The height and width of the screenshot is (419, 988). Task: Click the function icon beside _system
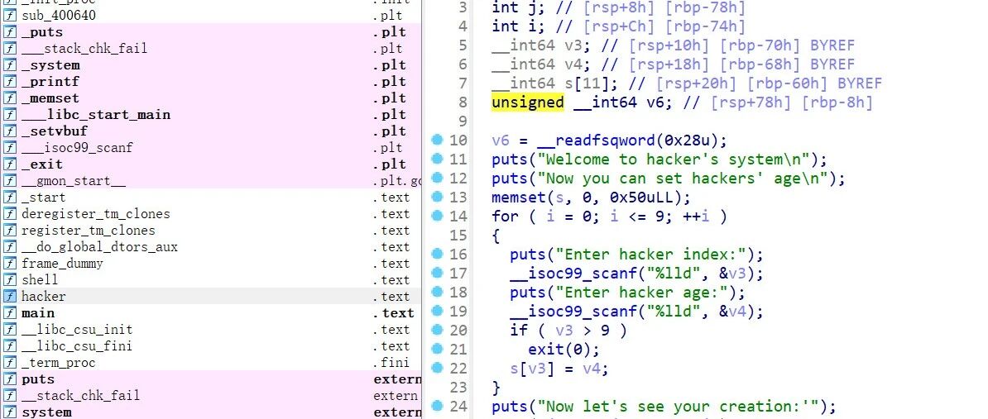click(9, 65)
